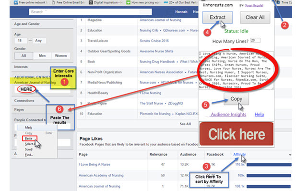Screen dimensions: 307x191
Task: Select the Women gender button
Action: 61,56
